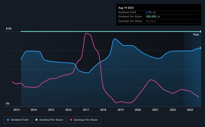Click the 2014 x-axis label
The width and height of the screenshot is (205, 127).
pyautogui.click(x=34, y=110)
